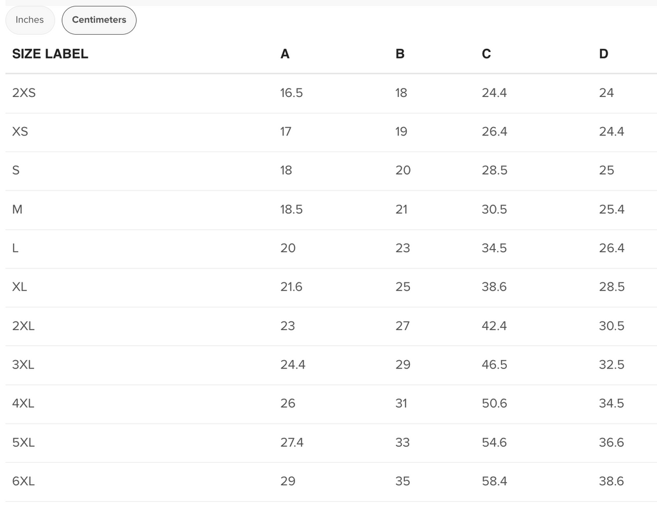Click the B value 27 for 2XL
Image resolution: width=657 pixels, height=509 pixels.
tap(402, 326)
